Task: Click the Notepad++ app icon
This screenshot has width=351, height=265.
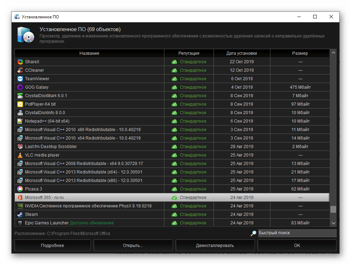Action: pos(20,121)
